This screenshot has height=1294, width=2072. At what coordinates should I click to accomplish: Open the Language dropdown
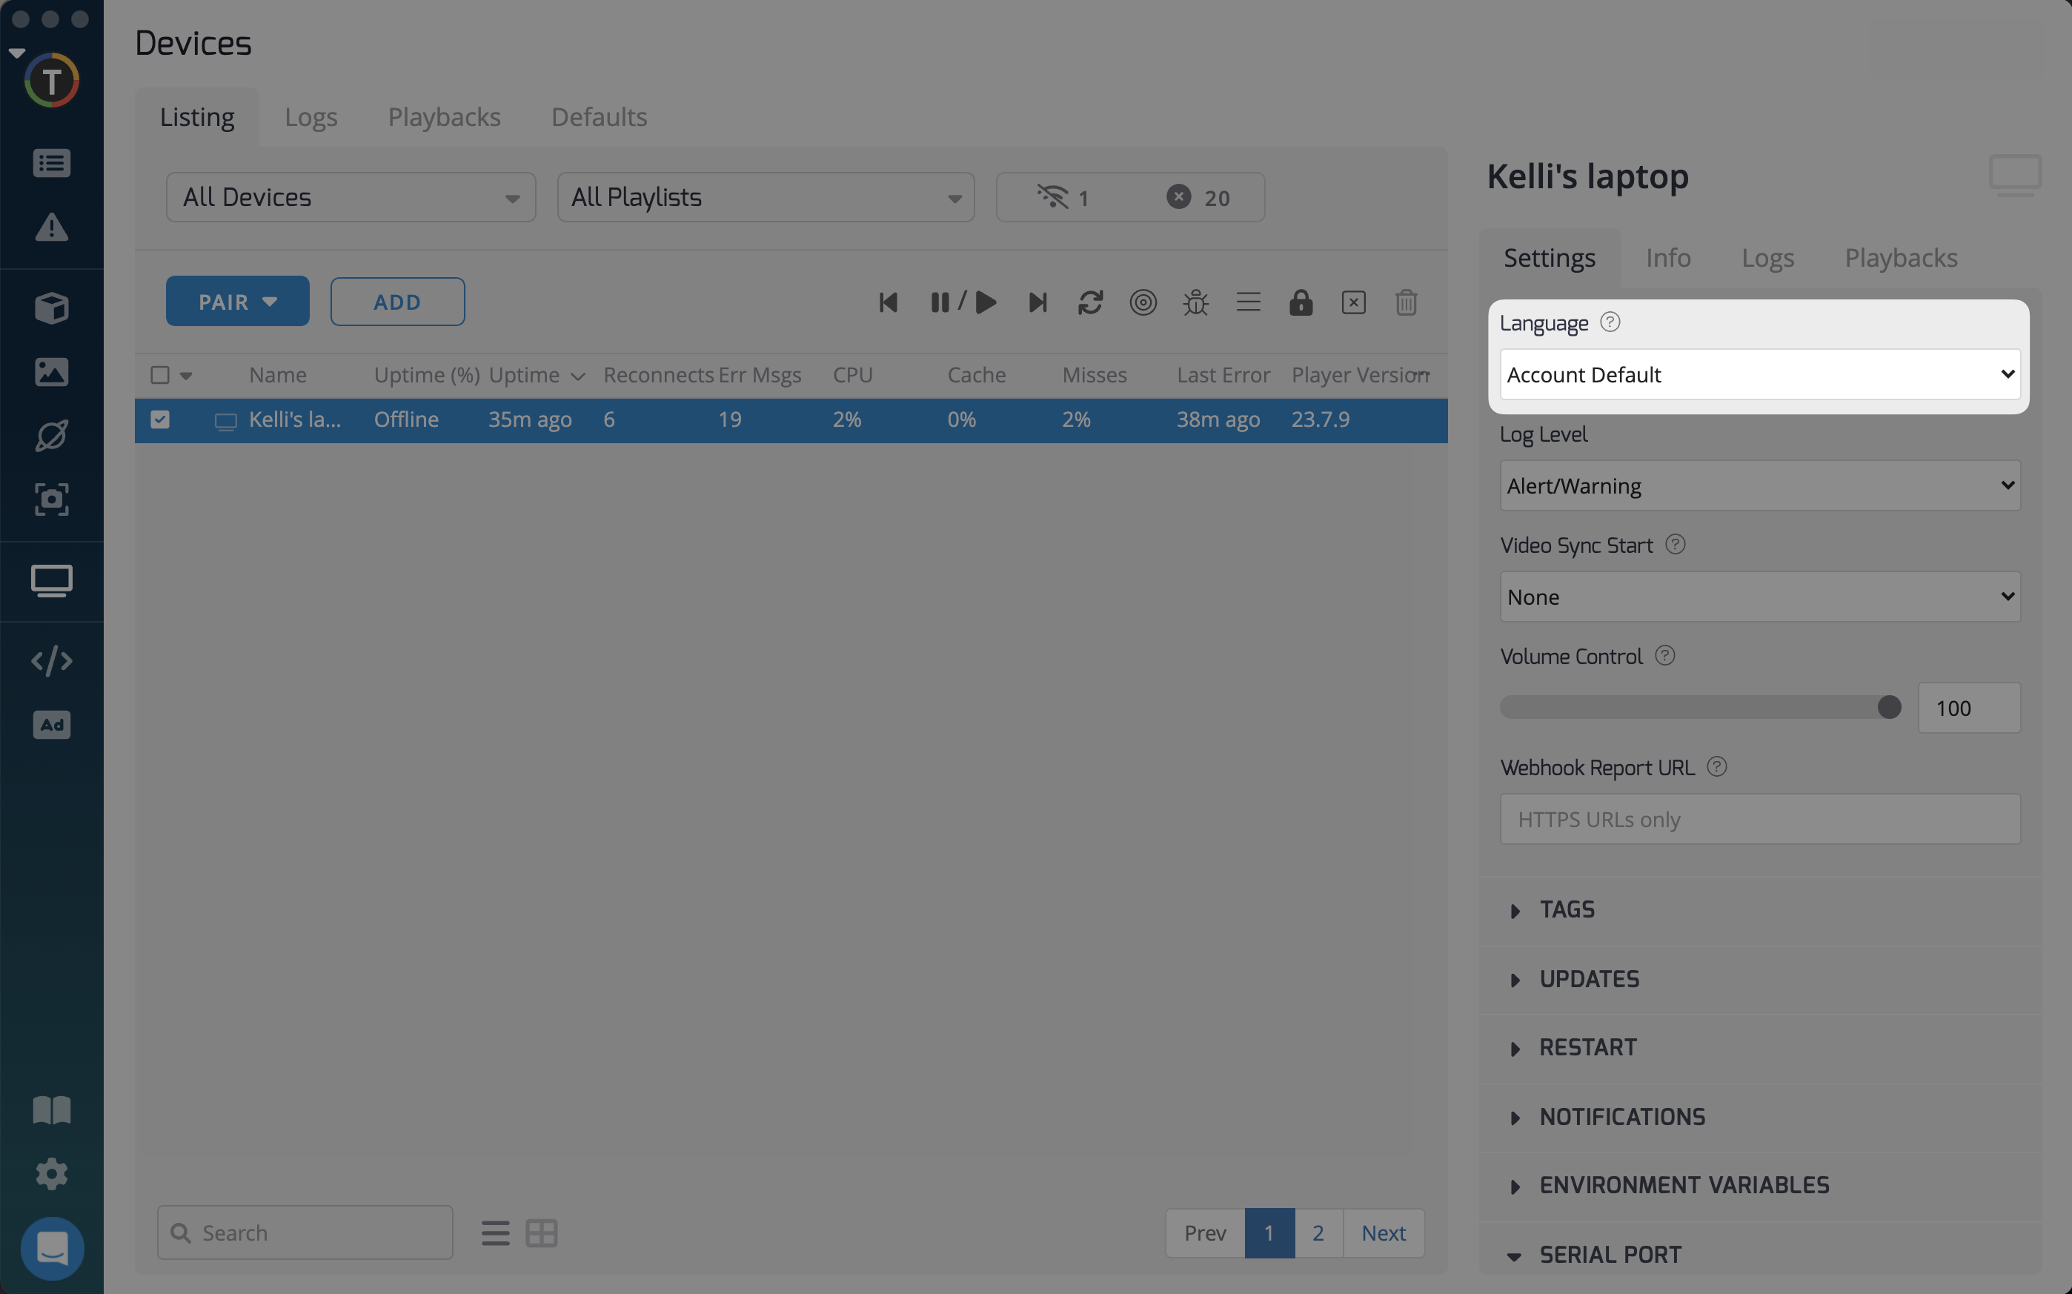(1759, 374)
